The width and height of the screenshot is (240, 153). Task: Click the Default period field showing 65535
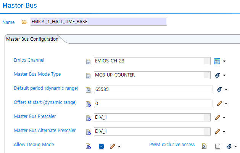click(x=153, y=89)
